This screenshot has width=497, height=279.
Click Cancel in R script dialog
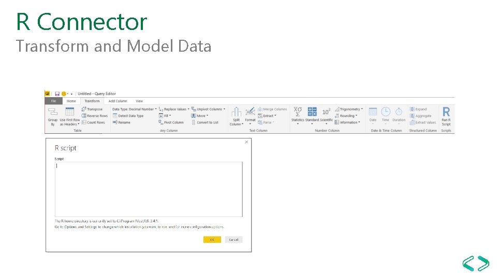pos(233,240)
